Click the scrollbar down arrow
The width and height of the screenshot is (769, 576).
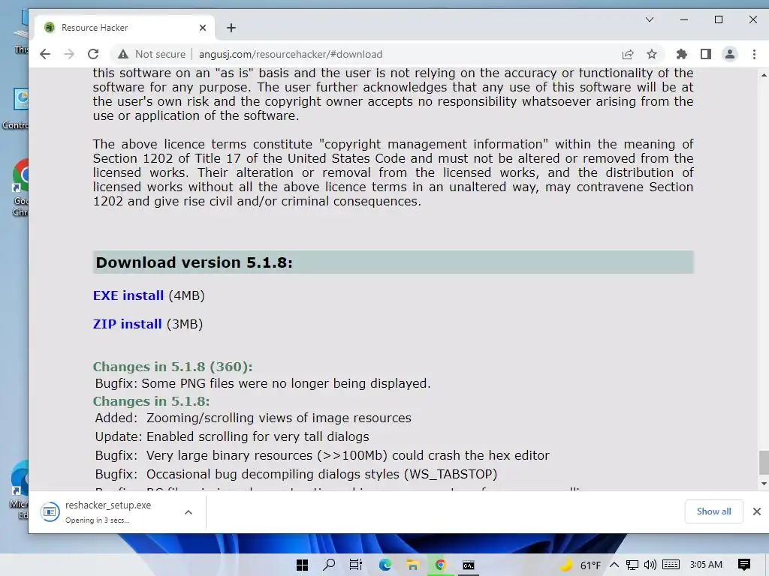(764, 484)
